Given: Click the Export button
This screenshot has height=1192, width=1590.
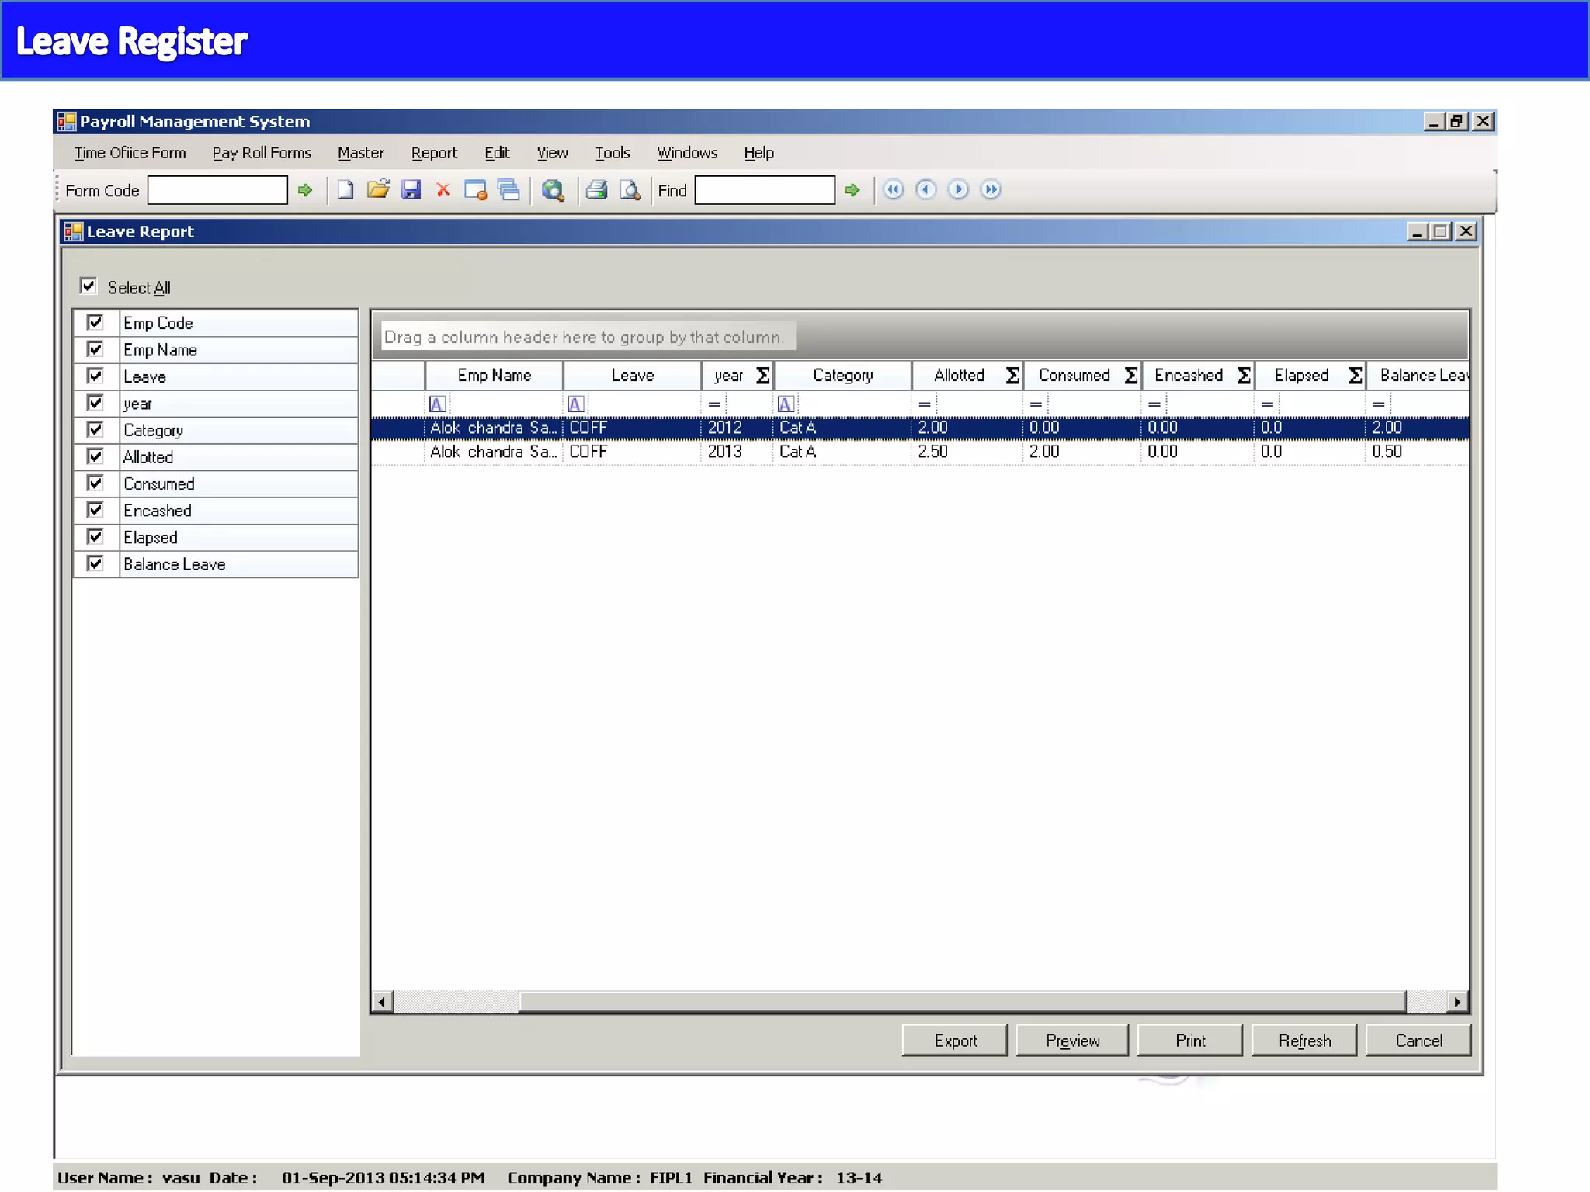Looking at the screenshot, I should [x=954, y=1041].
